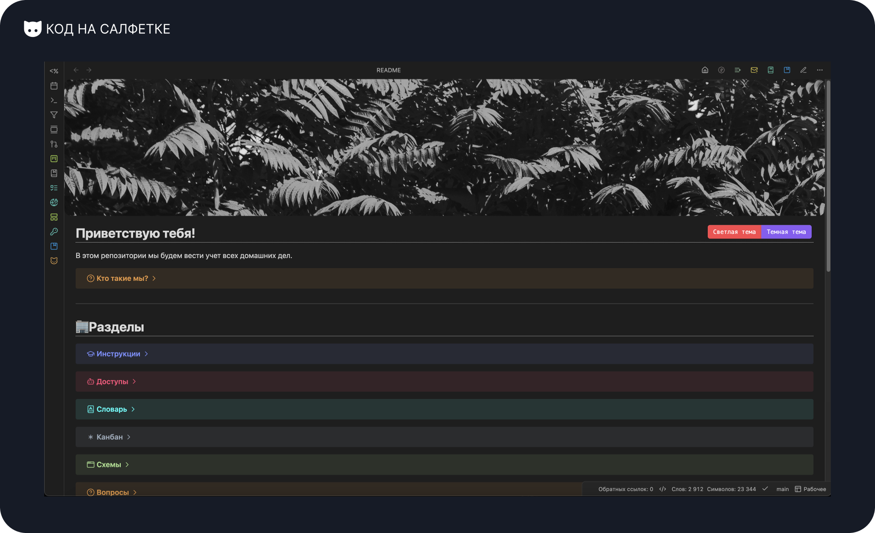The width and height of the screenshot is (875, 533).
Task: Open the Templater '<%' sidebar icon
Action: click(x=54, y=71)
